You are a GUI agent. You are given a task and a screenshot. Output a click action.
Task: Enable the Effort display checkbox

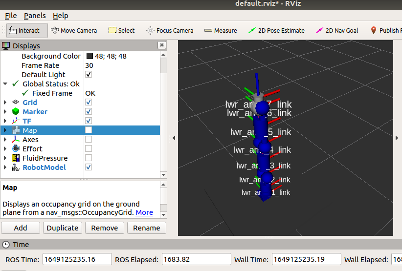click(x=89, y=148)
